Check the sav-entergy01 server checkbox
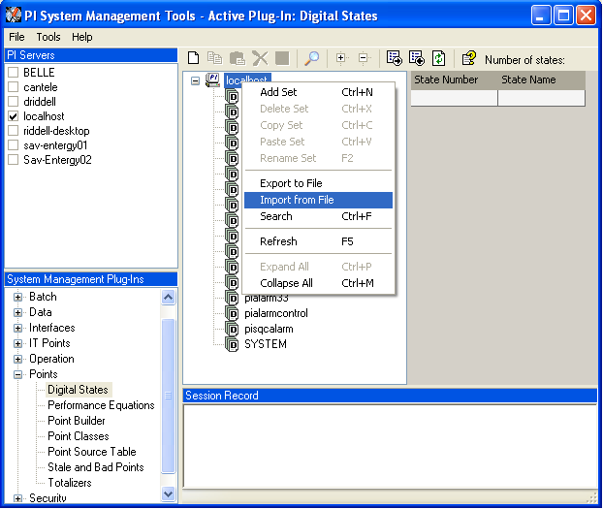The height and width of the screenshot is (509, 603). pos(14,145)
